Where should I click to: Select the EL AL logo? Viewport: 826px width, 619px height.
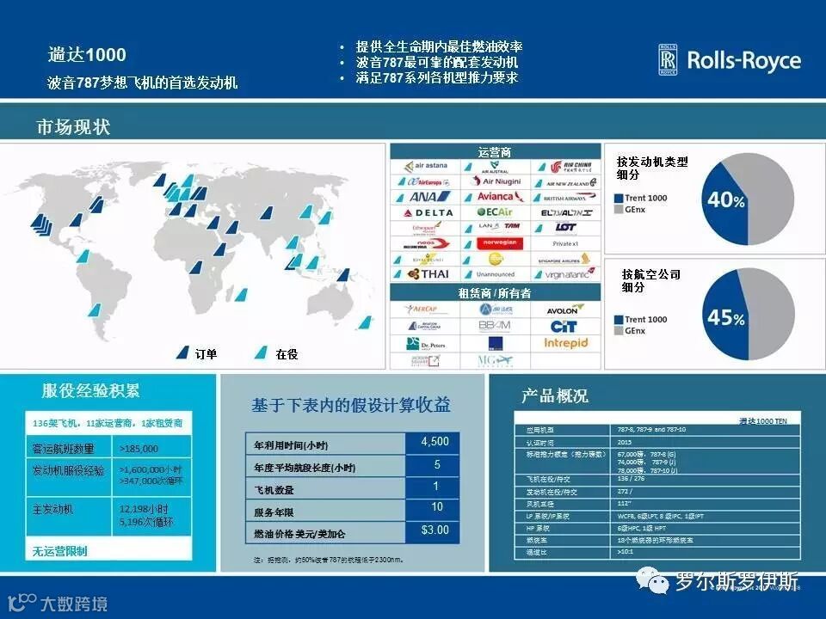(566, 212)
